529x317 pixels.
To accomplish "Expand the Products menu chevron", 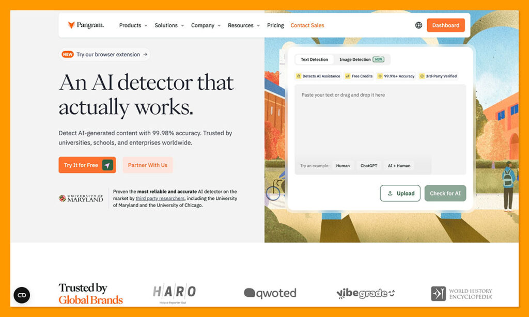I will pos(146,26).
